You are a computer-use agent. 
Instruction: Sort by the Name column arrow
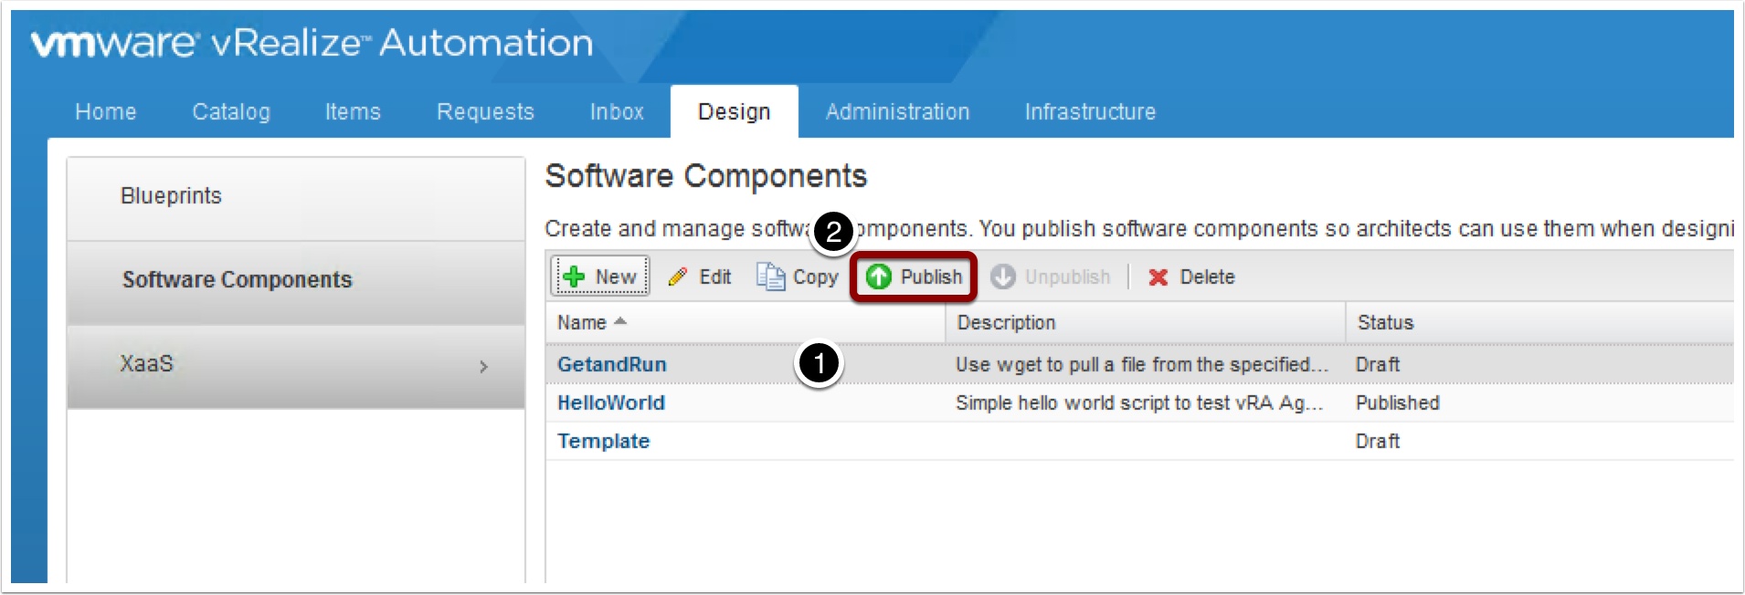pyautogui.click(x=620, y=321)
